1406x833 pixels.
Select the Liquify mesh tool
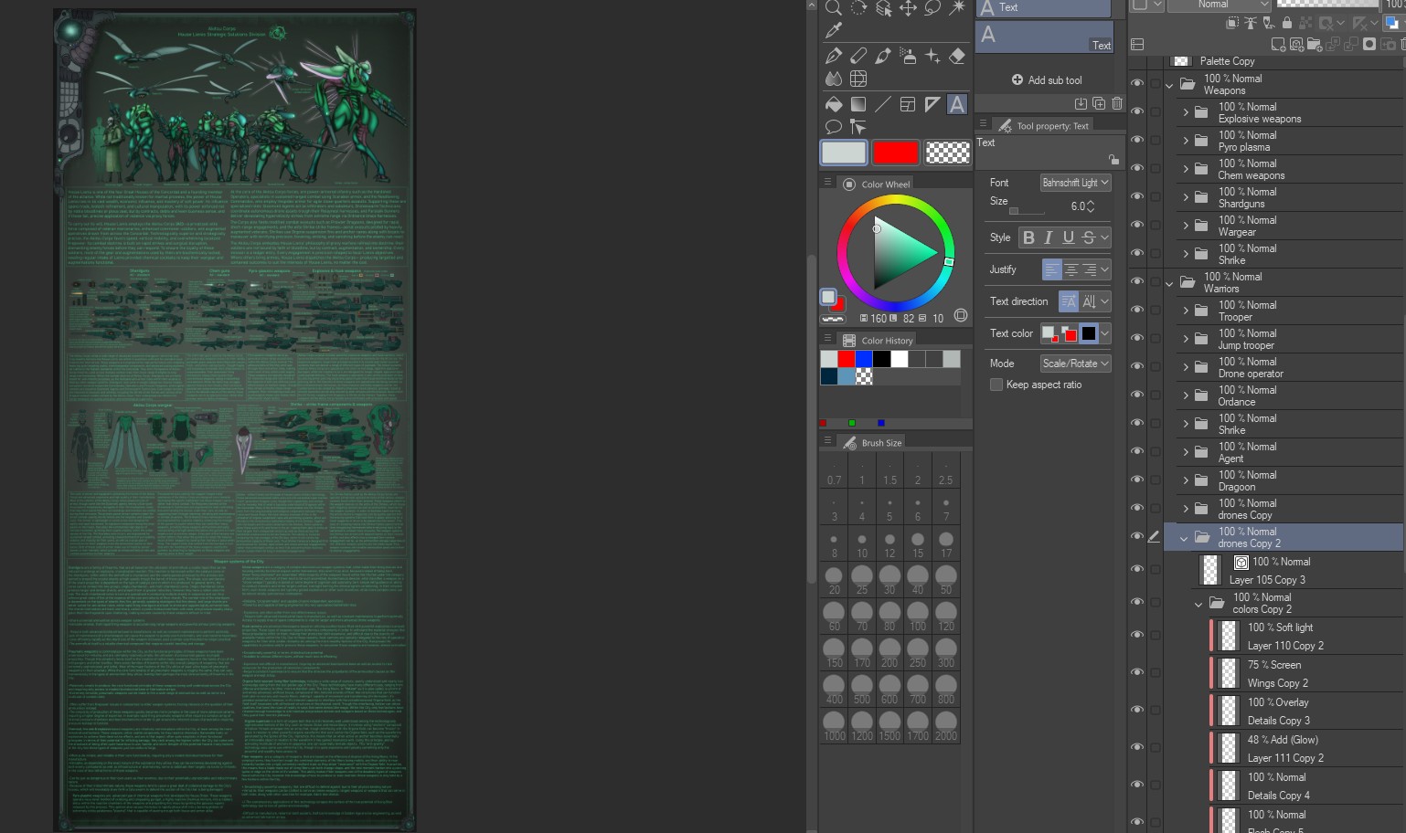coord(858,79)
